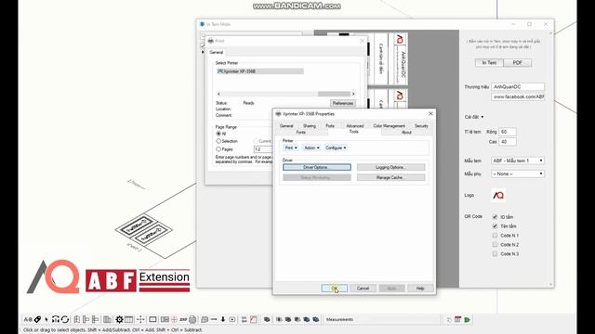
Task: Open the Color Management tab
Action: coord(389,126)
